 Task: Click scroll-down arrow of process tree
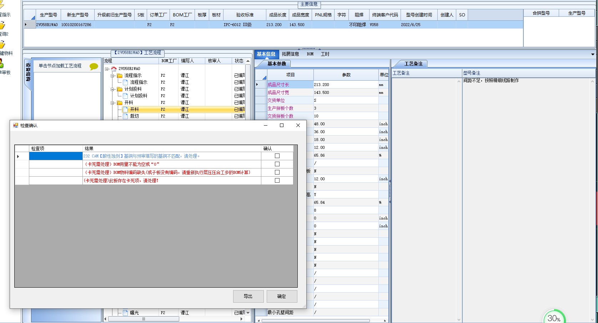coord(248,313)
